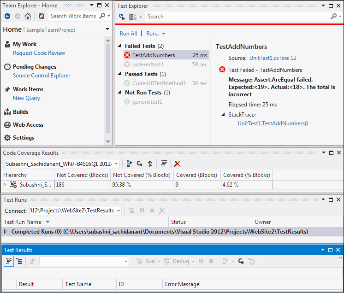Open UnitTest1.cs line 12 source link
Viewport: 344px width, 293px height.
click(273, 58)
